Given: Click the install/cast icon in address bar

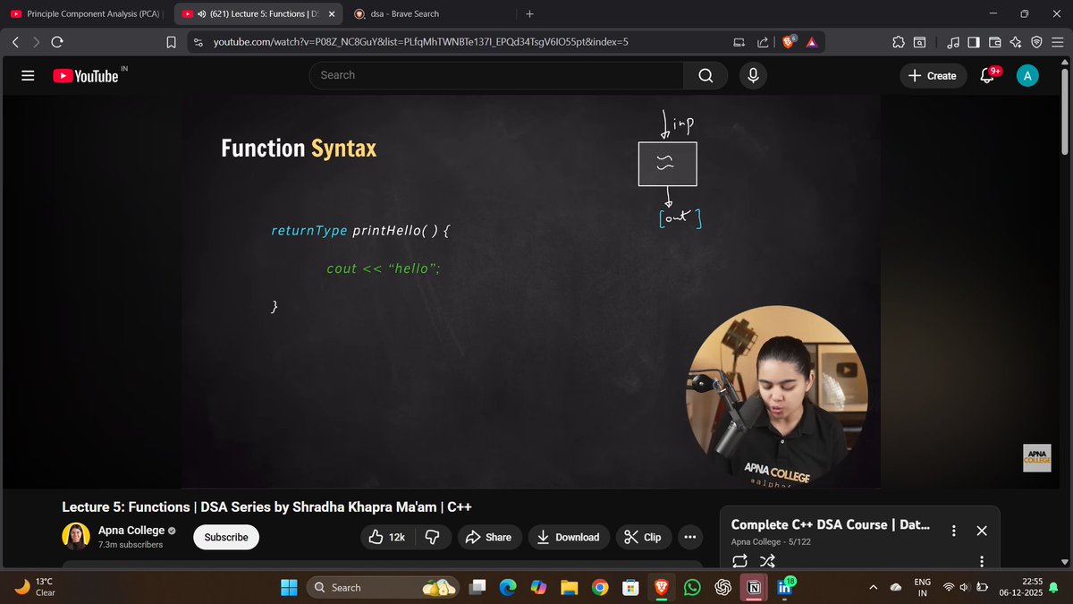Looking at the screenshot, I should (x=739, y=41).
